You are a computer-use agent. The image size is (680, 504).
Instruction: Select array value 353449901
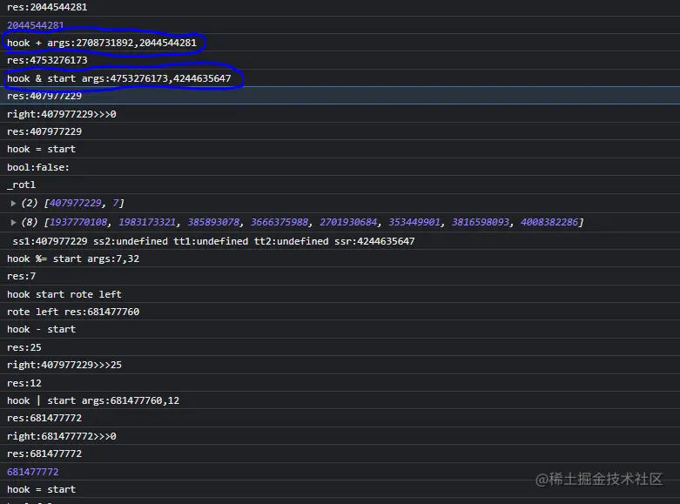pos(414,222)
